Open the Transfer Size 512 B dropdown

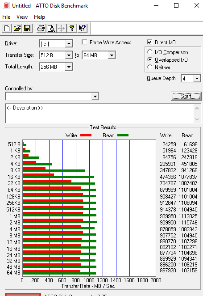(69, 55)
